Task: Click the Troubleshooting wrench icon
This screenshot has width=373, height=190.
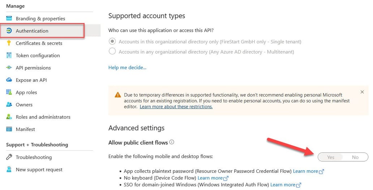Action: 9,157
